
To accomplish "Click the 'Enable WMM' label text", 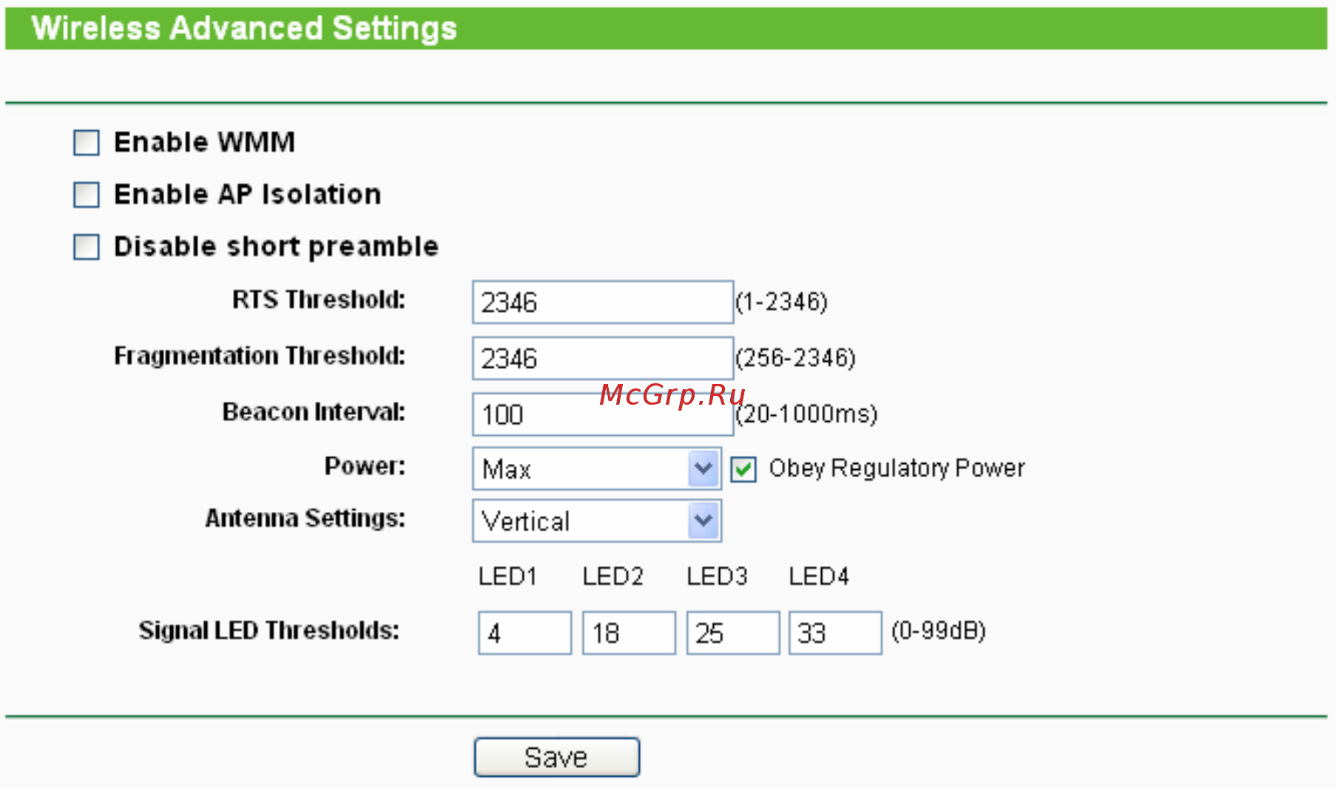I will click(205, 142).
